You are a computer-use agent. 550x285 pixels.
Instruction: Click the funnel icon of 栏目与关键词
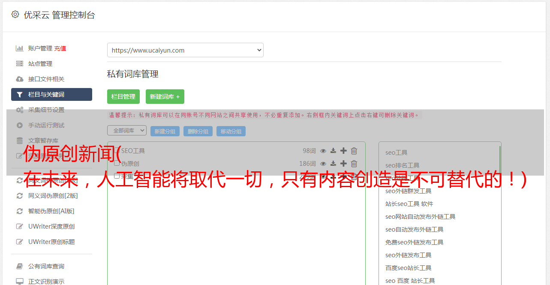[19, 94]
